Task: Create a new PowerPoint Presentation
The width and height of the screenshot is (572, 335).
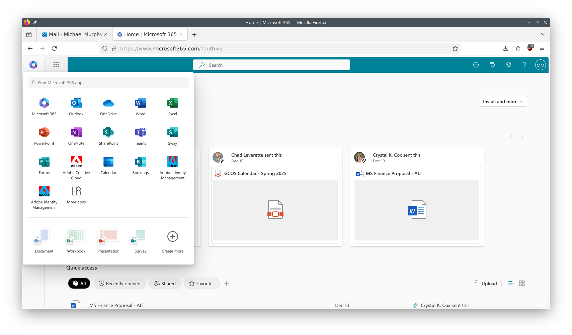Action: coord(108,240)
